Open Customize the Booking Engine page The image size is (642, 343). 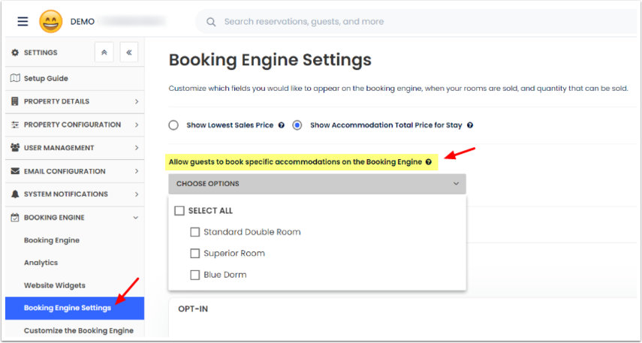point(78,330)
